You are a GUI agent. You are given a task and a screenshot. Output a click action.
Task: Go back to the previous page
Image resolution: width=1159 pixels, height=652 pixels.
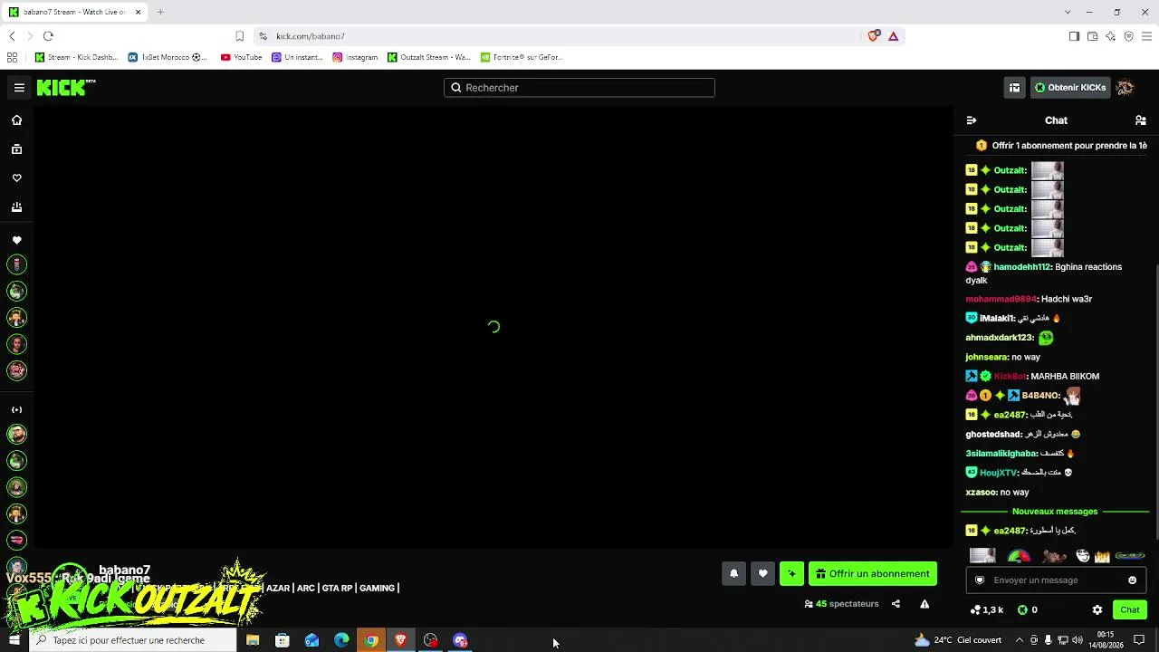pos(12,36)
